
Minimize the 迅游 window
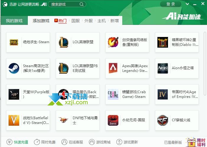click(195, 4)
